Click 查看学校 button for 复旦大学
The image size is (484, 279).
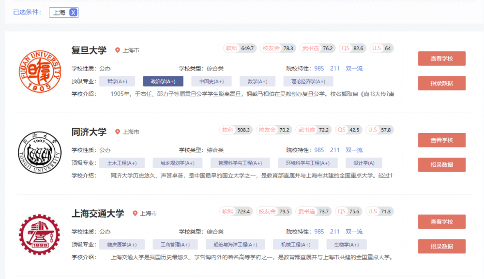[x=442, y=59]
